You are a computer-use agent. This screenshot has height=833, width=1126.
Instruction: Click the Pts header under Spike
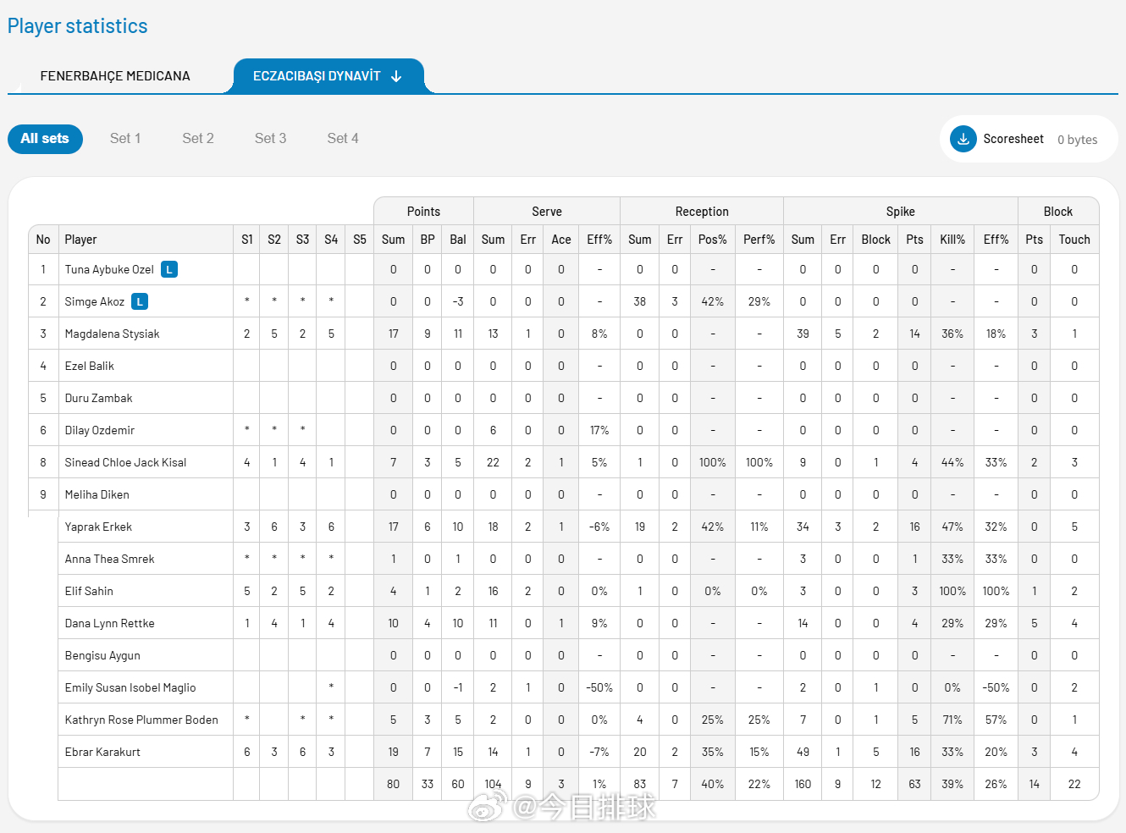click(915, 240)
